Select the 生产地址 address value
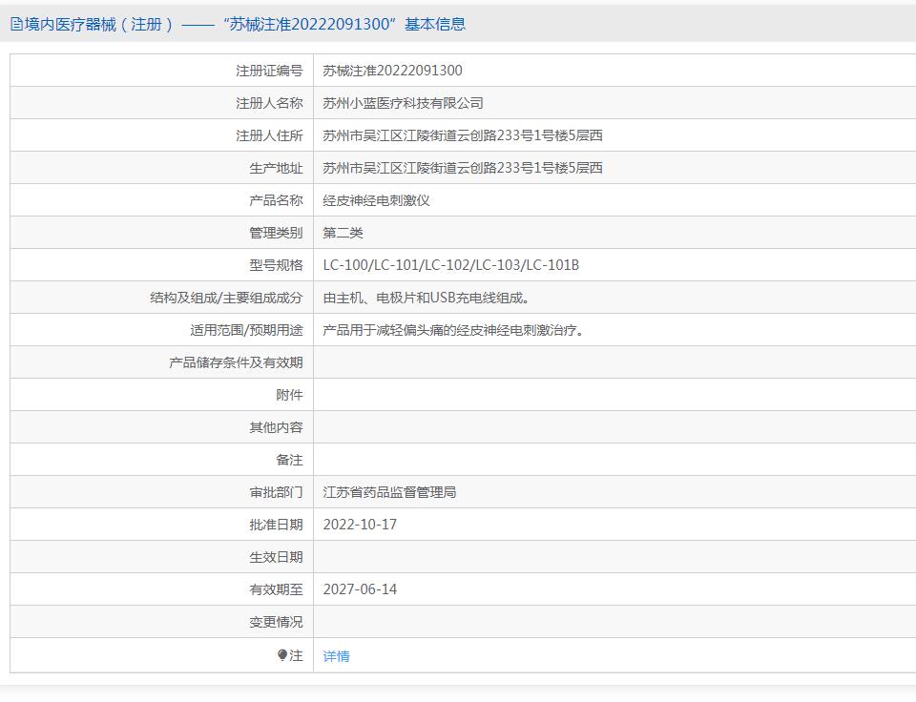The height and width of the screenshot is (702, 916). click(x=463, y=168)
